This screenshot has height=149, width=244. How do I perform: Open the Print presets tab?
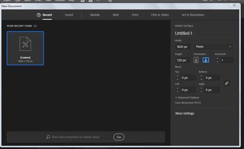click(135, 15)
